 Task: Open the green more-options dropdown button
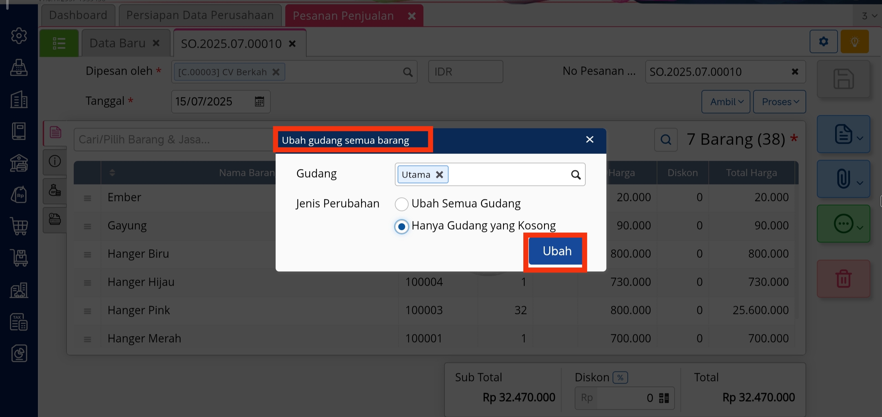[x=843, y=224]
